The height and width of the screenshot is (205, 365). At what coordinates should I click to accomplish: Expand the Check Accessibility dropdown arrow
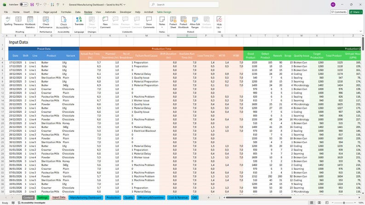pos(70,28)
